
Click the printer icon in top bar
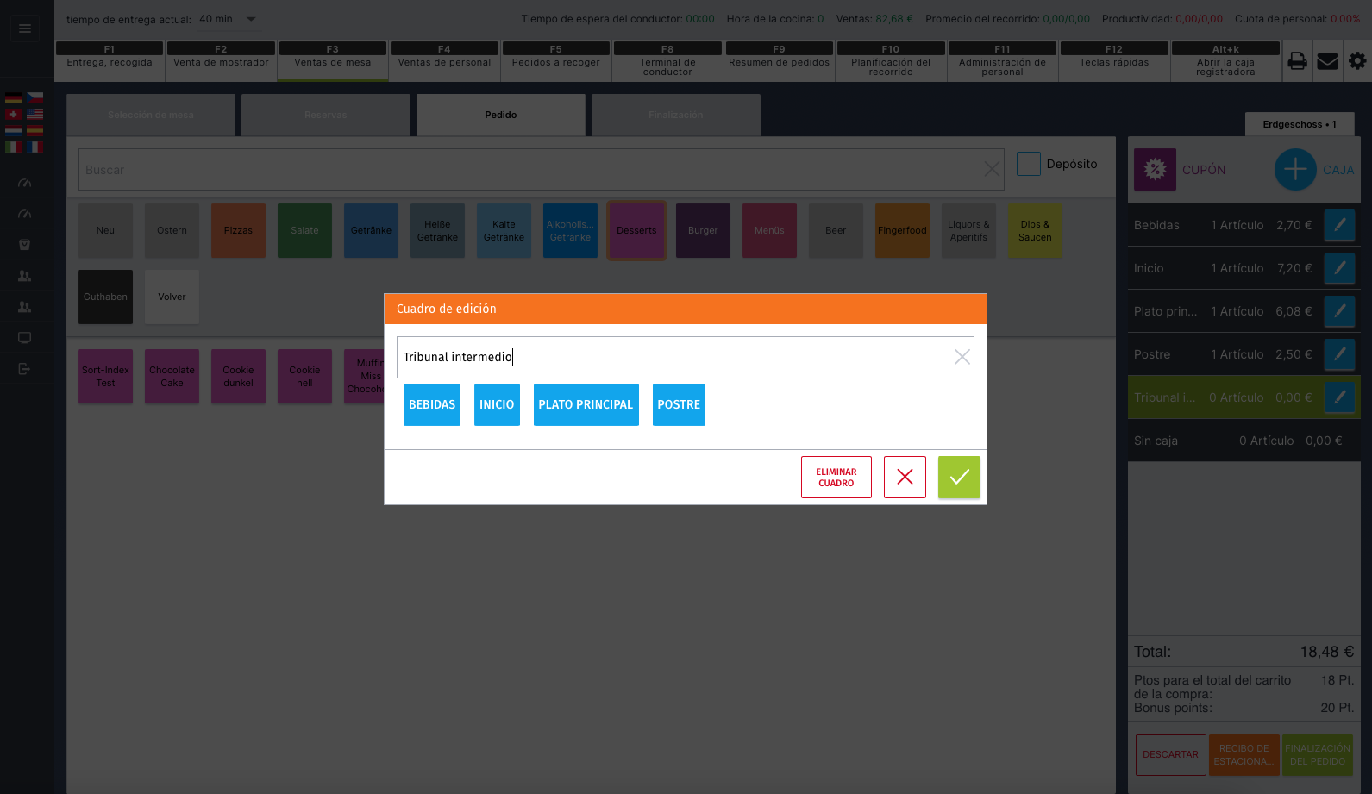coord(1297,61)
